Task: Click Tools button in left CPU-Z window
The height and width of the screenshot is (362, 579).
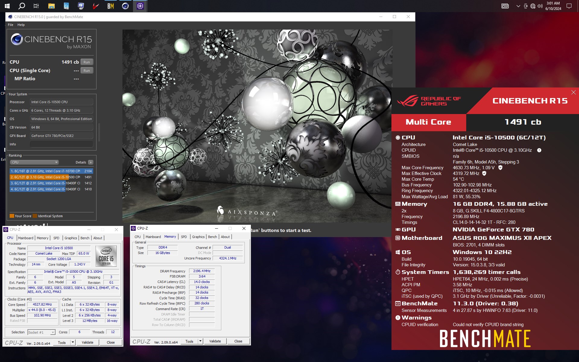Action: pyautogui.click(x=62, y=342)
